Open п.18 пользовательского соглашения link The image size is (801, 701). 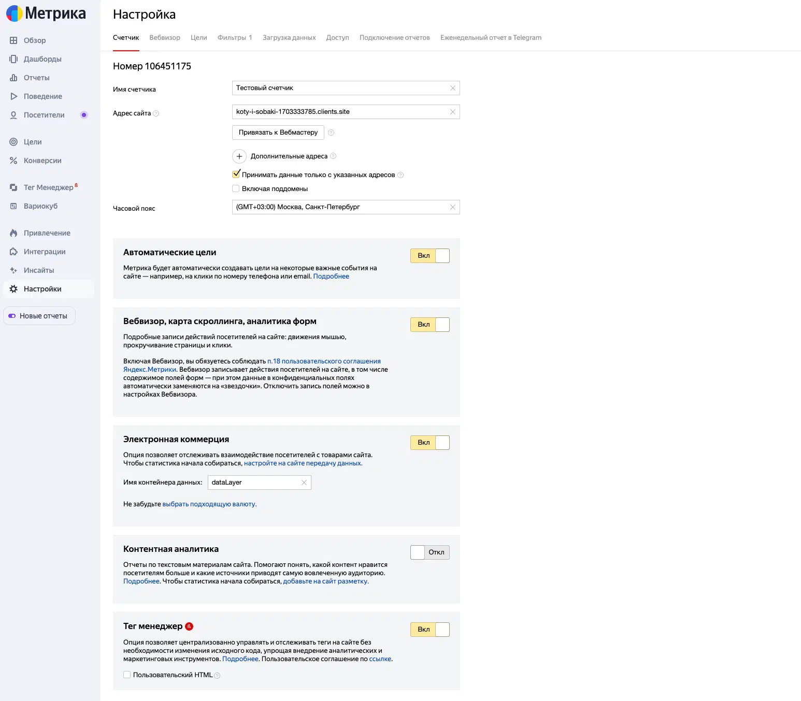(324, 361)
